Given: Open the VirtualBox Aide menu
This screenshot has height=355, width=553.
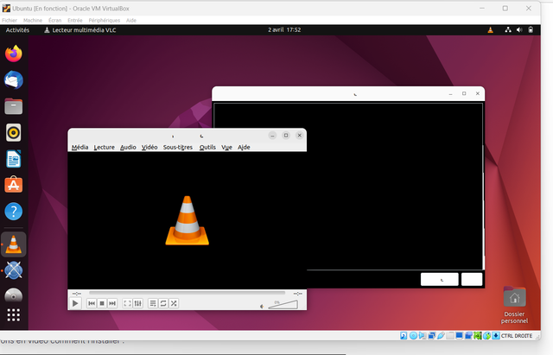Looking at the screenshot, I should pos(131,21).
